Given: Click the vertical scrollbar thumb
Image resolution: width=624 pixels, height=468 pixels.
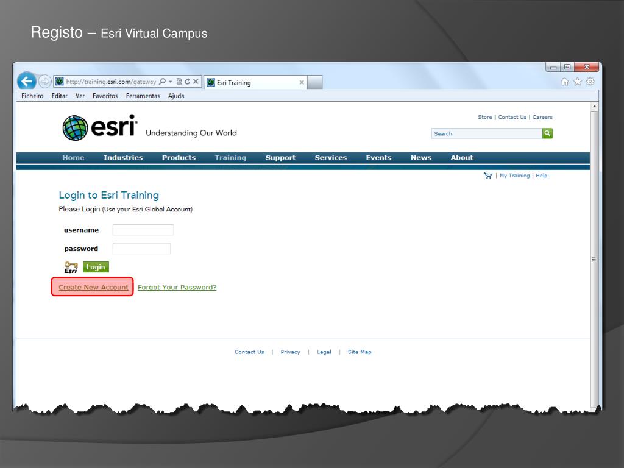Looking at the screenshot, I should point(594,259).
